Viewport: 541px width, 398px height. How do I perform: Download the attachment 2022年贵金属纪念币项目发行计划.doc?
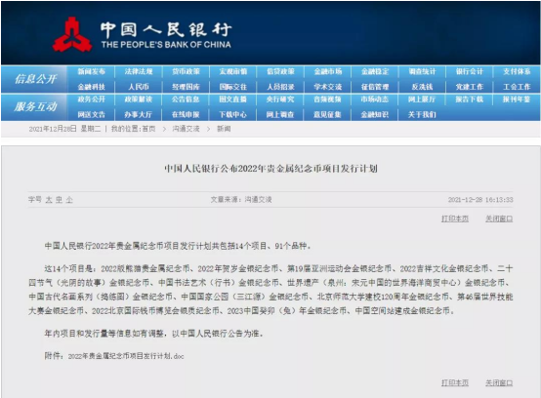coord(126,356)
